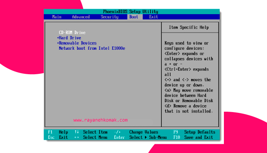Click the Enter key legend
The width and height of the screenshot is (267, 153).
(x=119, y=137)
